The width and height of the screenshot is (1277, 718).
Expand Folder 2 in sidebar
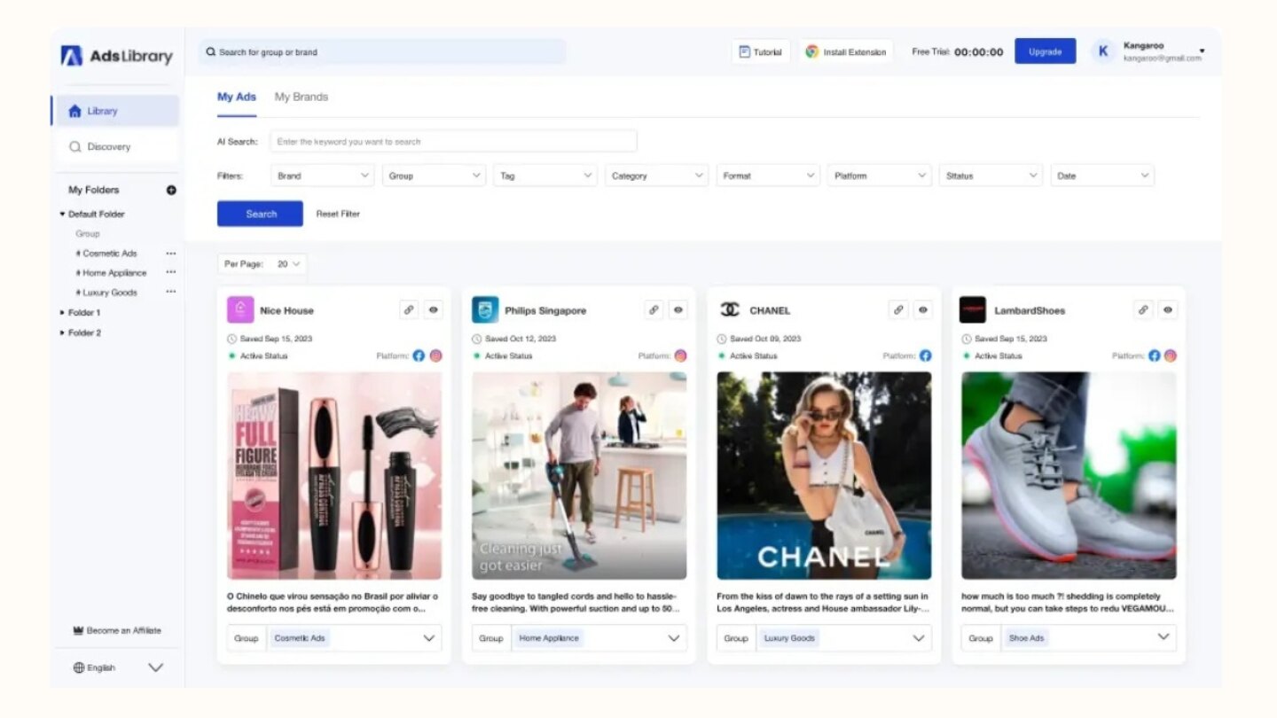[63, 332]
